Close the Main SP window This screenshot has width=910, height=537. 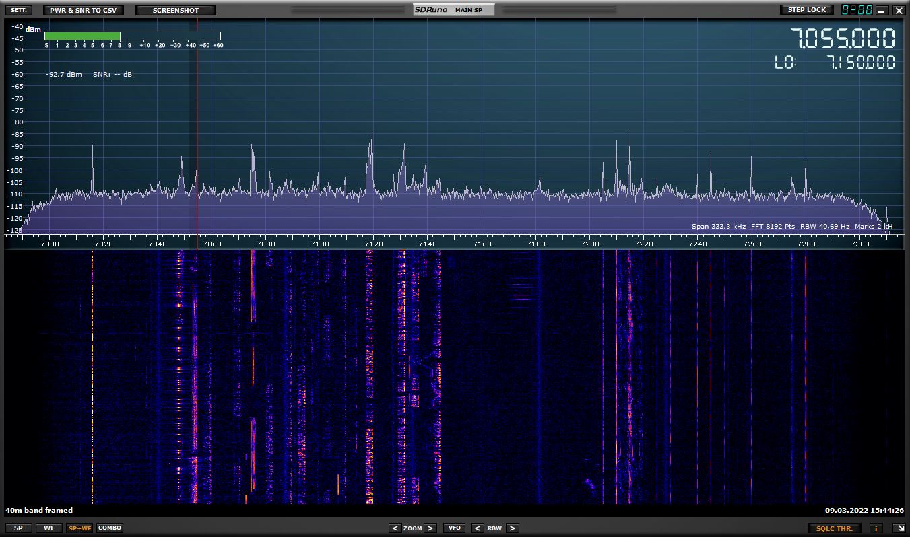tap(898, 11)
